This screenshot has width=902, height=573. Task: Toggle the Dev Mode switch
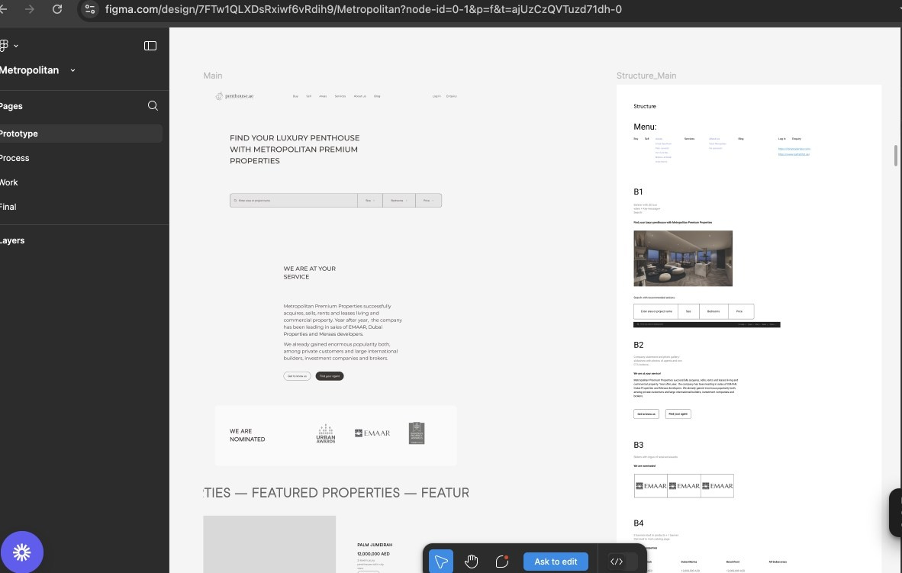[x=617, y=561]
